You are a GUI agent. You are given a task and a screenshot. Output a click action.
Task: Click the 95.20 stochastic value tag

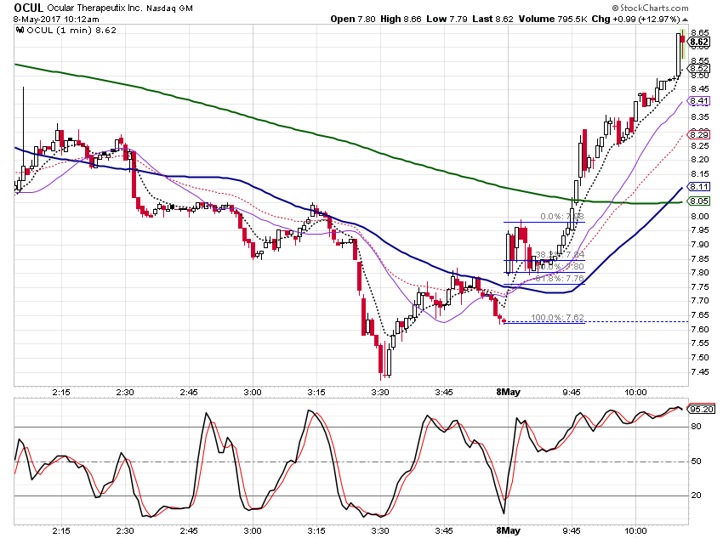(x=702, y=409)
